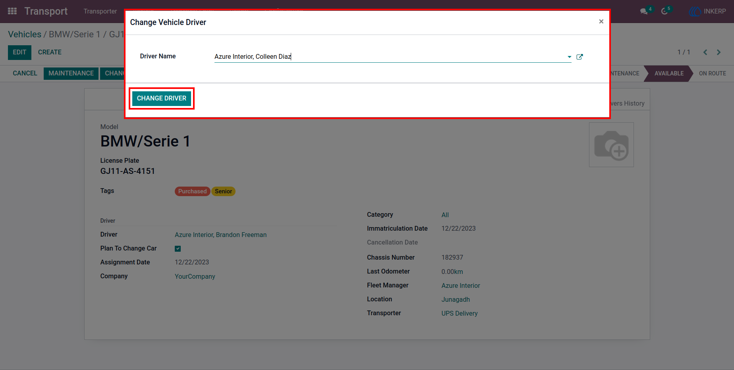Click the CHANGE DRIVER button
The height and width of the screenshot is (370, 734).
(162, 98)
